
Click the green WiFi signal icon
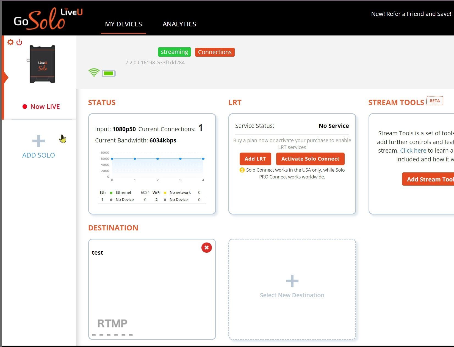(94, 73)
